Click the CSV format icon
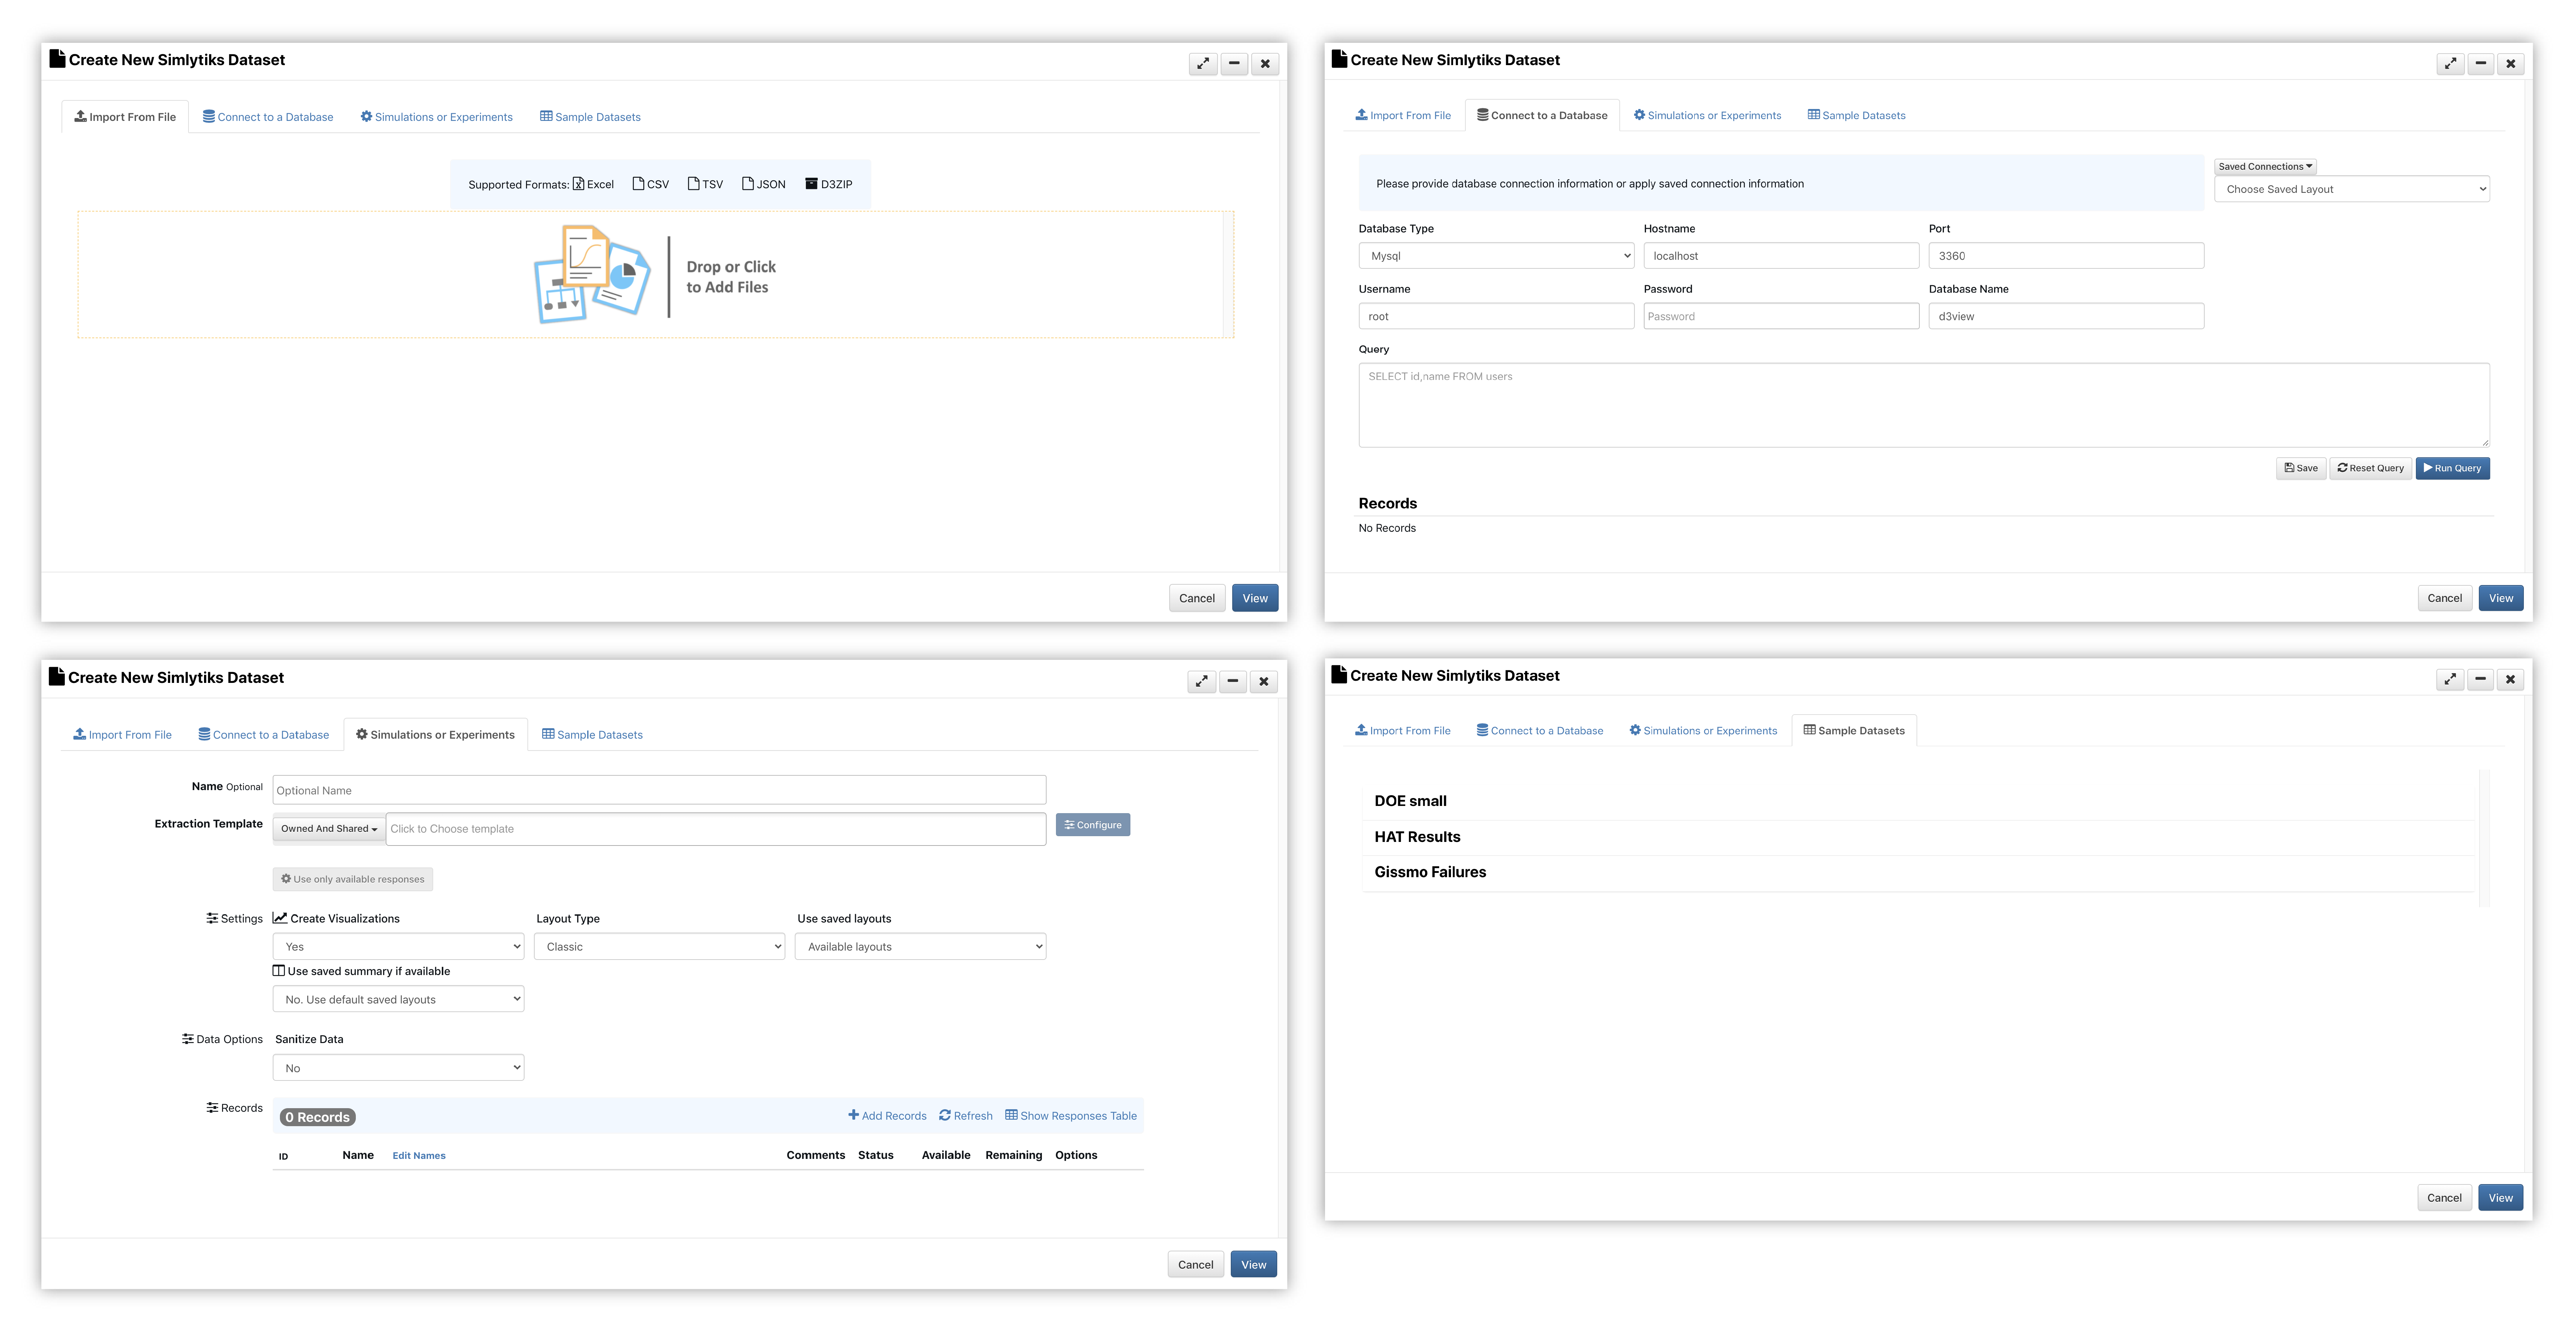The width and height of the screenshot is (2576, 1337). click(638, 184)
